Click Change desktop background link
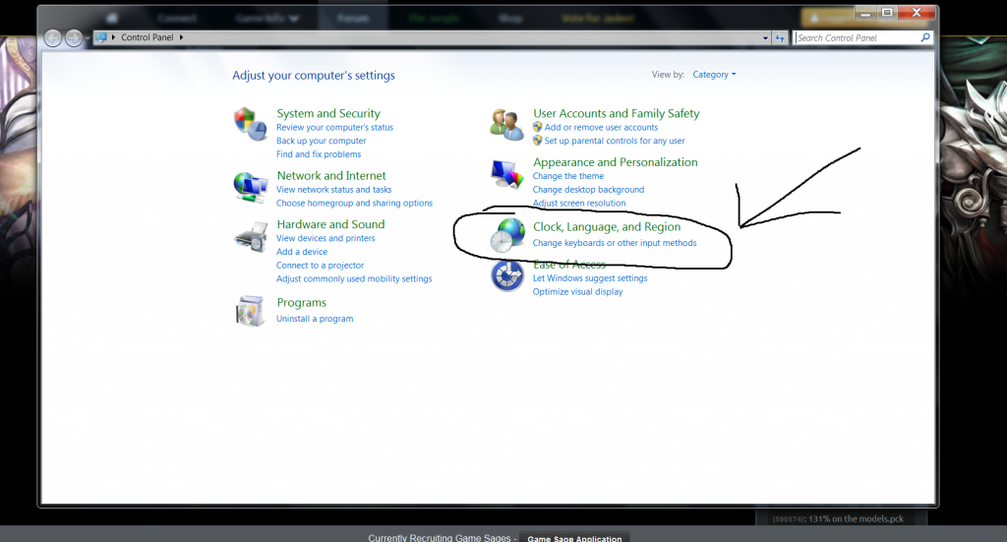Viewport: 1007px width, 542px height. 588,190
